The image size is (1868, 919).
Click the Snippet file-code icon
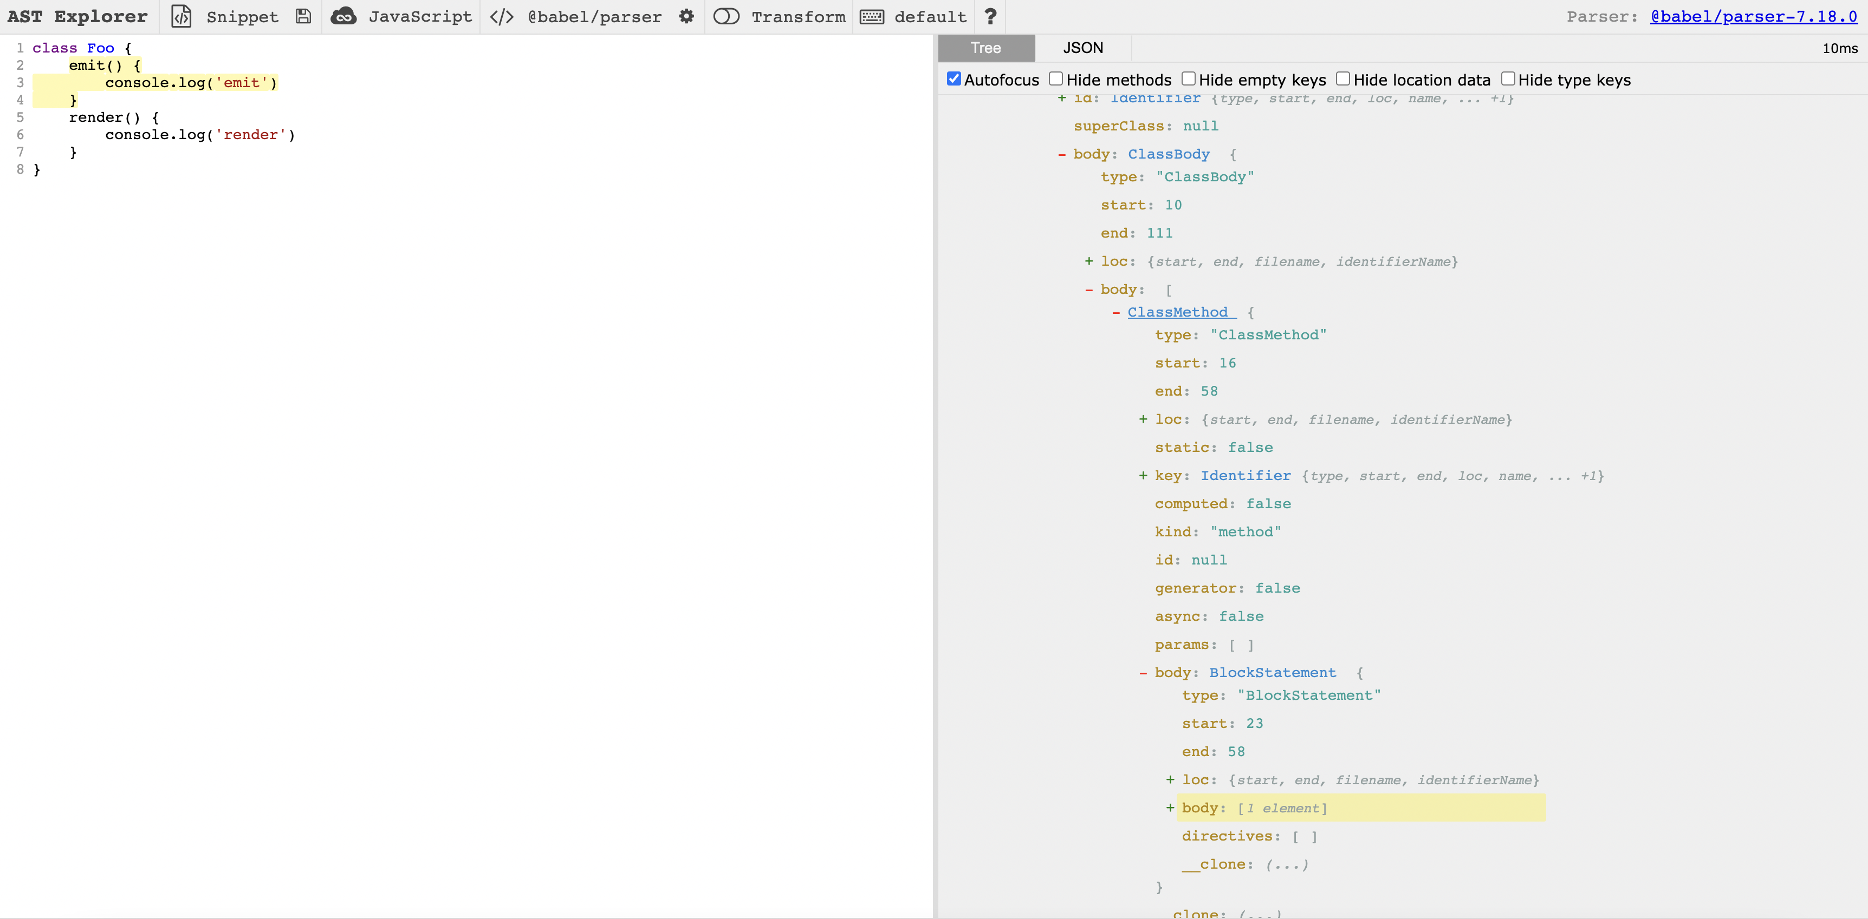[x=180, y=17]
